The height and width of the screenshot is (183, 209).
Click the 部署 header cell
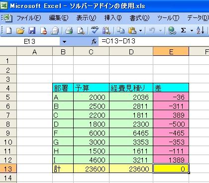[x=63, y=88]
